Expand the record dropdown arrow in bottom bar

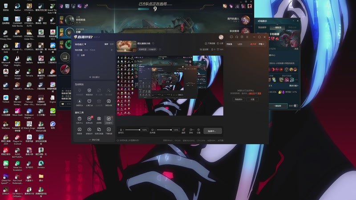tap(194, 130)
